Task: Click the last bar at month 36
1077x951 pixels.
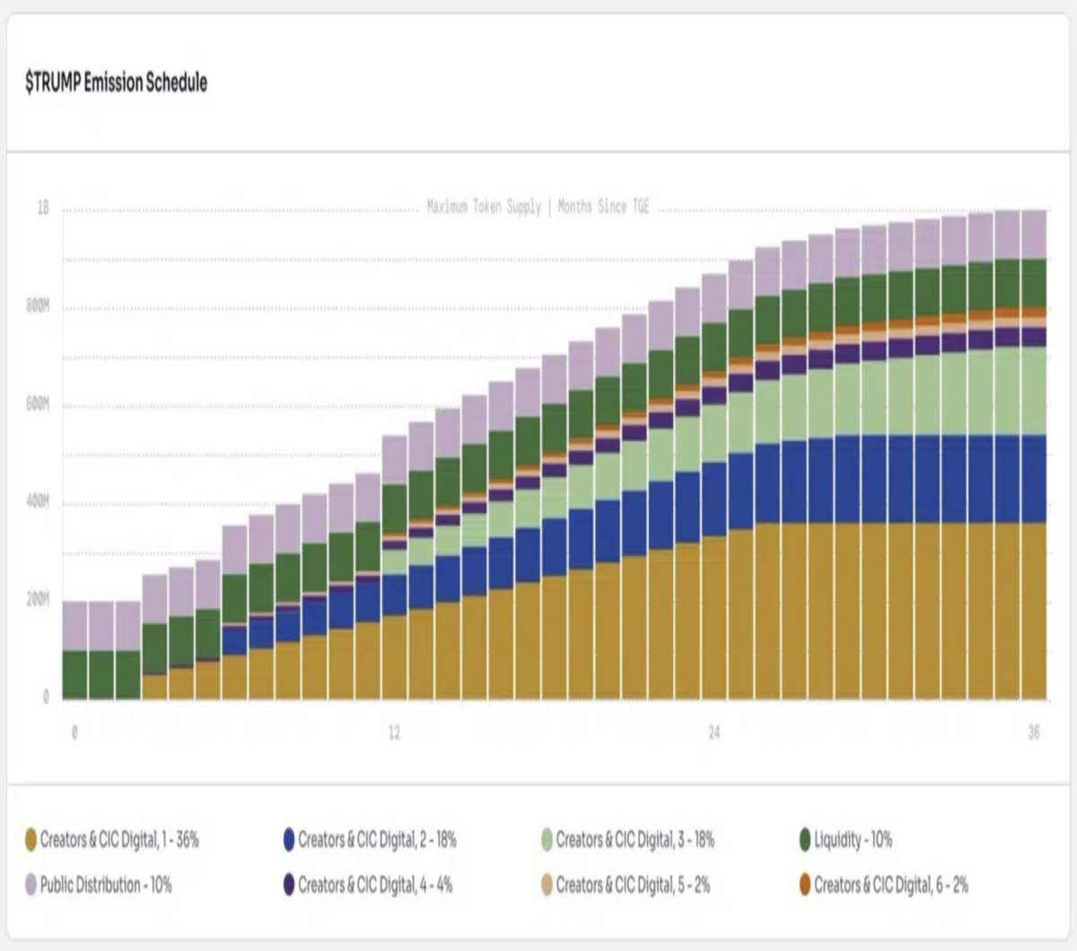Action: [x=1035, y=455]
